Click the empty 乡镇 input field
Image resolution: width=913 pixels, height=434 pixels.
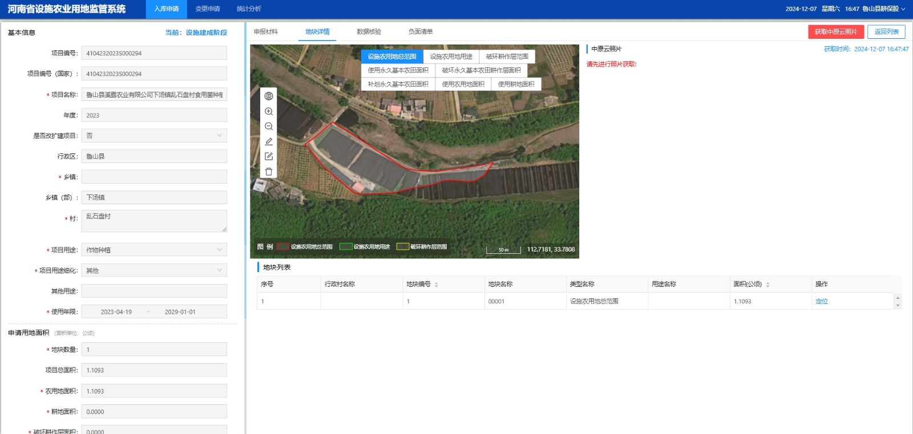point(154,177)
